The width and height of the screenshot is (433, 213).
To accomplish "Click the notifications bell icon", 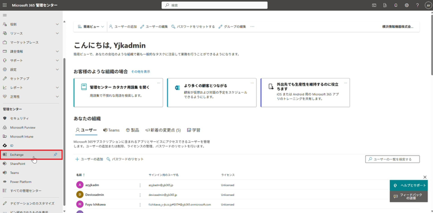I will point(396,5).
